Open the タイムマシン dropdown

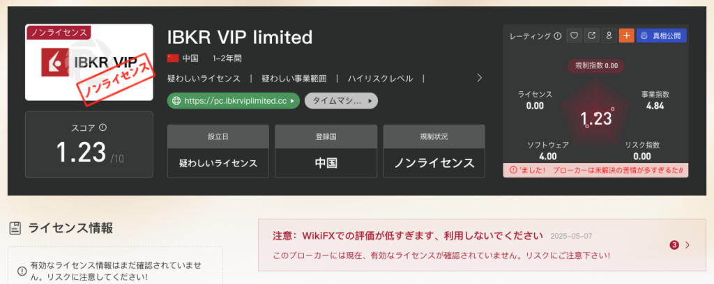[341, 101]
